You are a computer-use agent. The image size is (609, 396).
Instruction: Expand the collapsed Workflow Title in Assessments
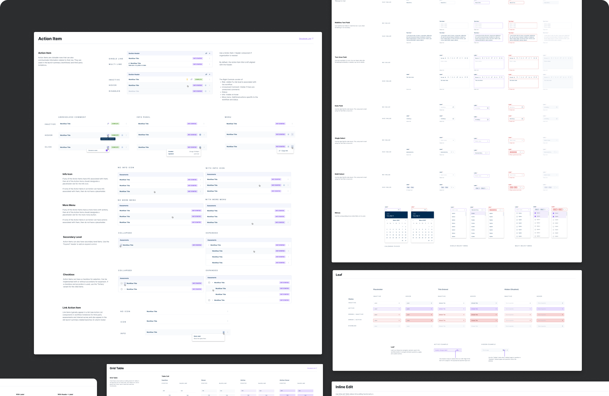[x=121, y=245]
